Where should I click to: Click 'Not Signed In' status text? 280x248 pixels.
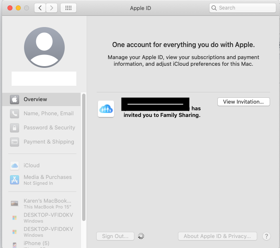pyautogui.click(x=38, y=183)
